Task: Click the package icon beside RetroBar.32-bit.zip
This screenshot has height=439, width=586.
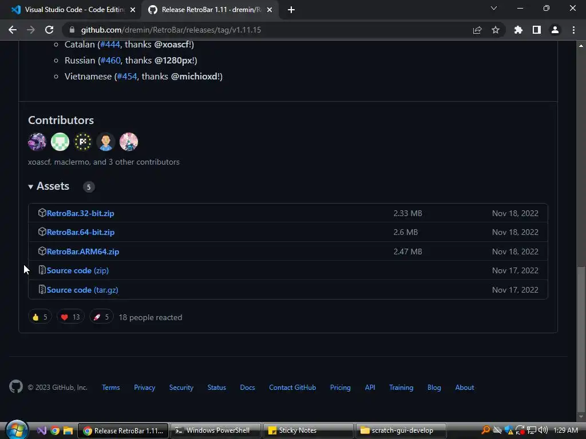Action: coord(42,213)
